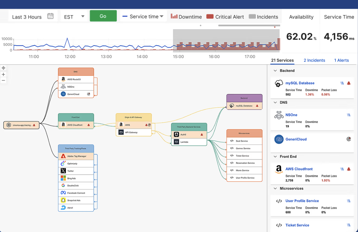Click the list details icon beside NSOne
The image size is (358, 232).
coord(349,115)
